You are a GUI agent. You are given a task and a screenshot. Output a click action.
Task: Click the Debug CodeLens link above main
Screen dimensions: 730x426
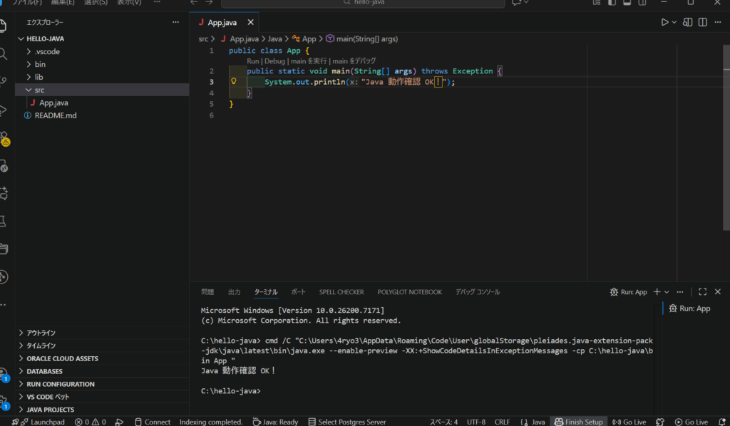[x=274, y=61]
